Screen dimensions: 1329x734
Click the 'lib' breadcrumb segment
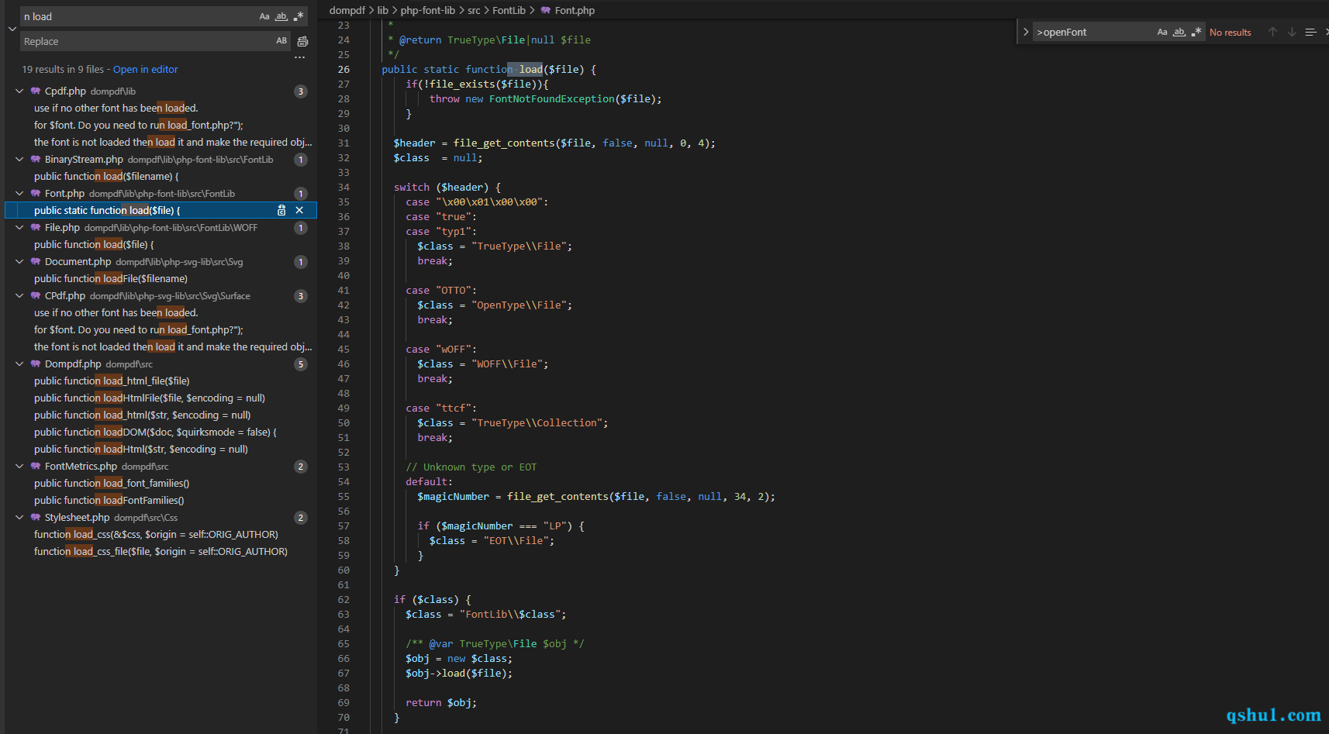click(383, 10)
